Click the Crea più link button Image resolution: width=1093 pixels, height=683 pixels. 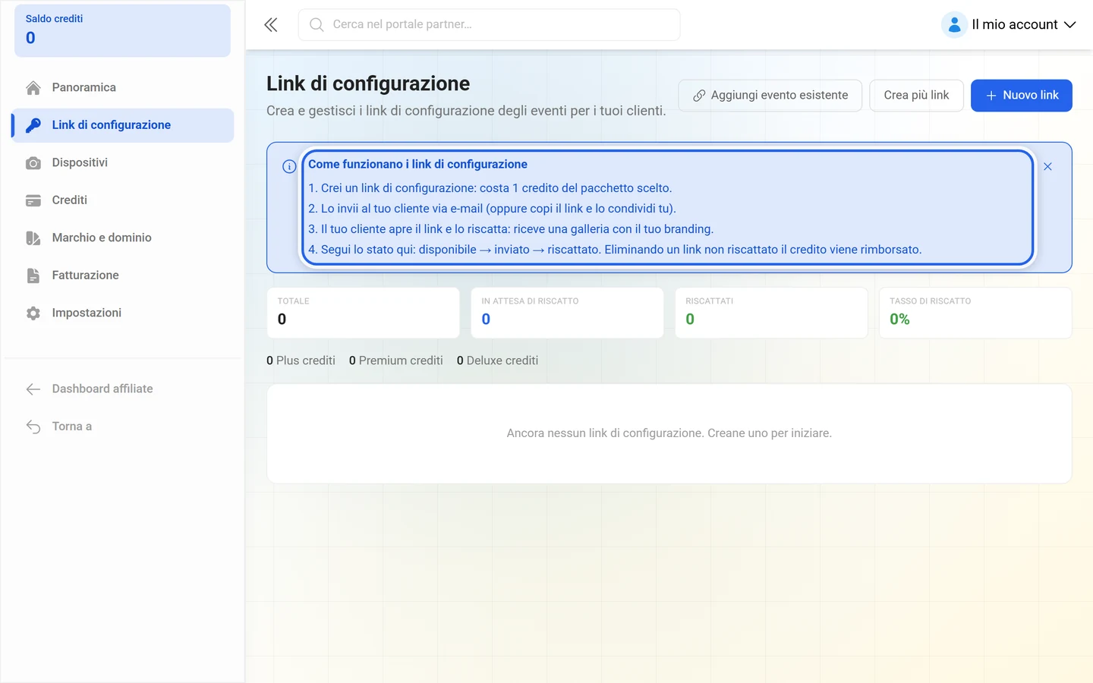(916, 96)
